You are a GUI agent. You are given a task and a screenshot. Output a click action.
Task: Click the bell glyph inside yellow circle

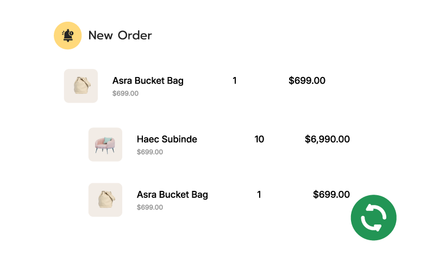point(68,35)
